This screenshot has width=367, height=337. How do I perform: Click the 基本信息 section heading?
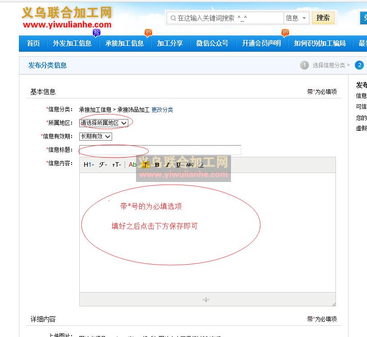(x=43, y=92)
